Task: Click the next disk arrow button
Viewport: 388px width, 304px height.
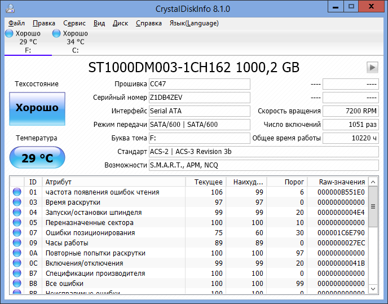Action: (372, 67)
